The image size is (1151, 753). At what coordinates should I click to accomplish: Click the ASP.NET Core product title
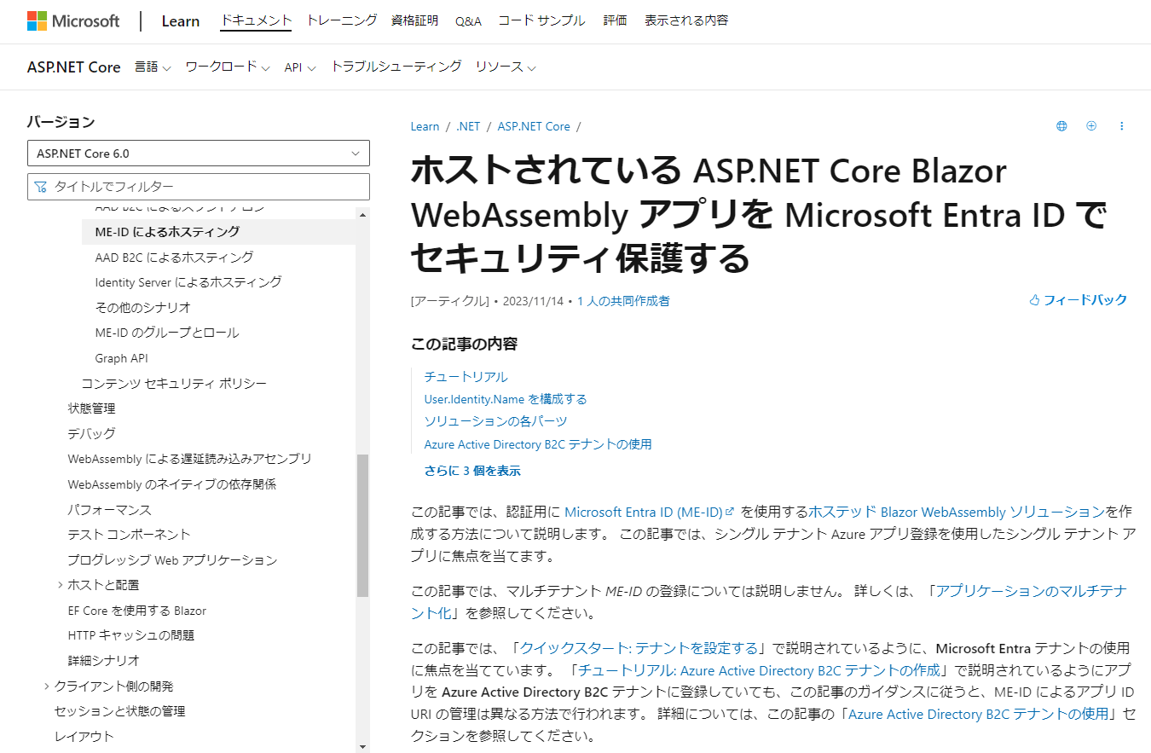pos(74,67)
